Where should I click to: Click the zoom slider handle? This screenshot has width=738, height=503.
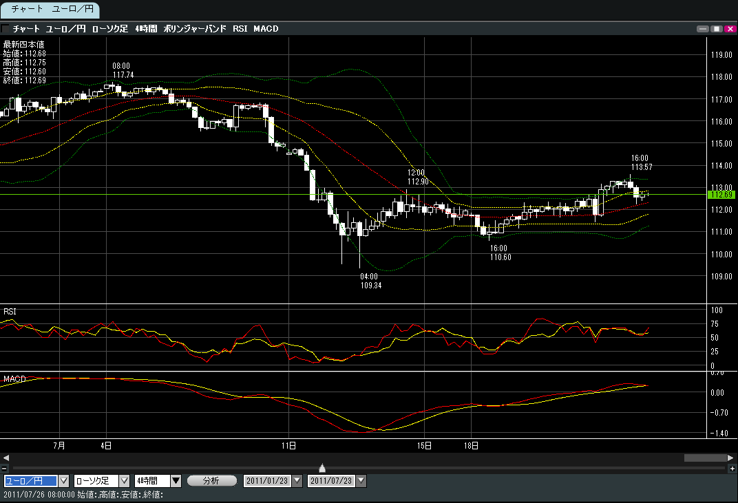coord(322,468)
